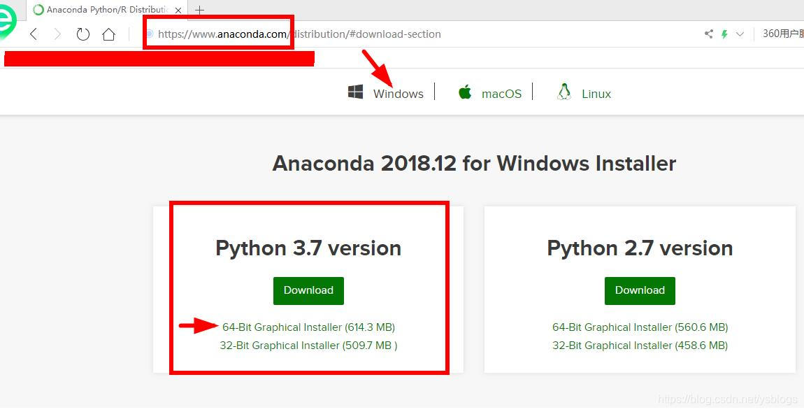The height and width of the screenshot is (412, 804).
Task: Open 32-Bit Graphical Installer (458.6 MB) link
Action: 640,346
